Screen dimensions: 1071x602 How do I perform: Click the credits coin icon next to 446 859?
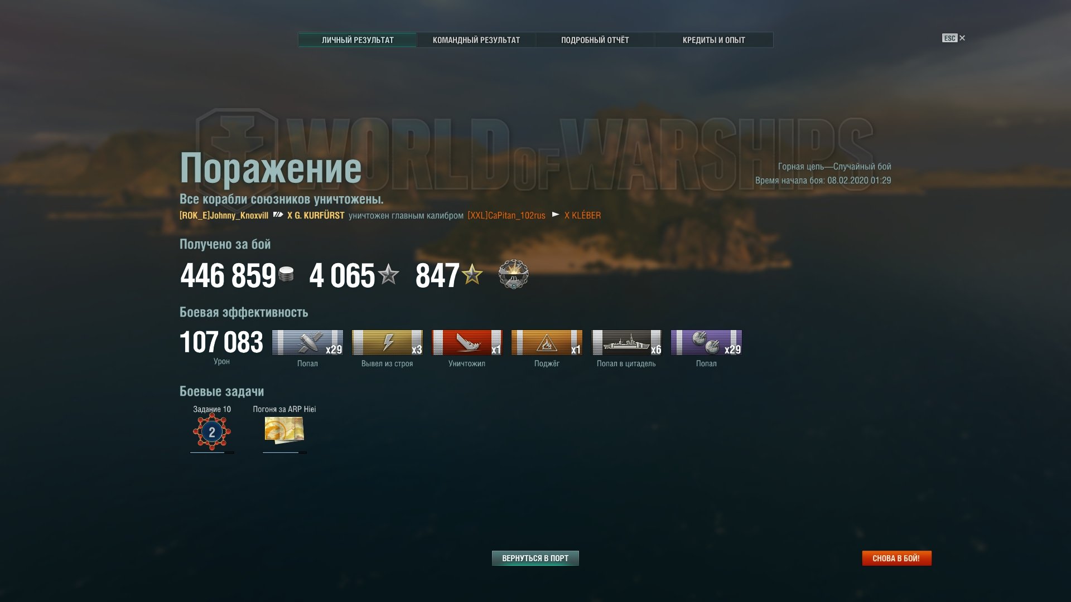click(286, 274)
